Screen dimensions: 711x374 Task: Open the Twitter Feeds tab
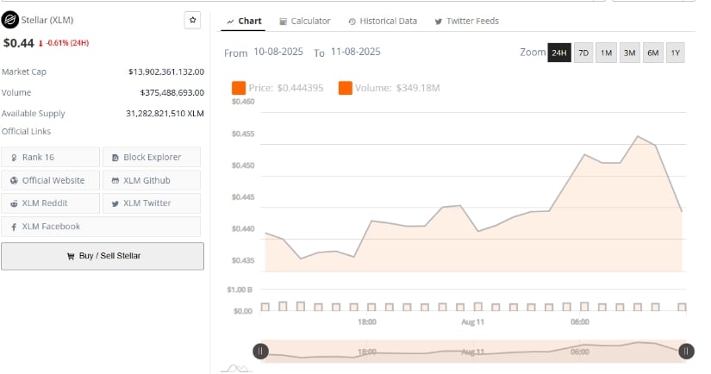tap(466, 21)
